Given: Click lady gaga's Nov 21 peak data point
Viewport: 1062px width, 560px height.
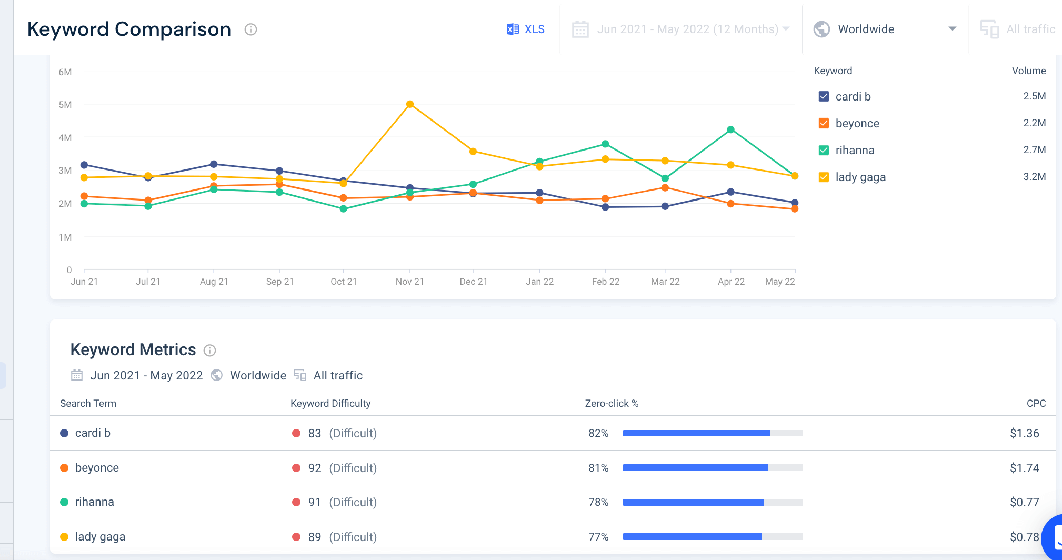Looking at the screenshot, I should (410, 104).
